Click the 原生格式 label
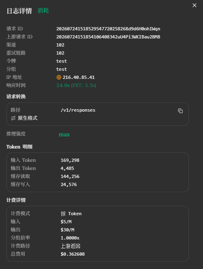This screenshot has width=203, height=269. (27, 118)
